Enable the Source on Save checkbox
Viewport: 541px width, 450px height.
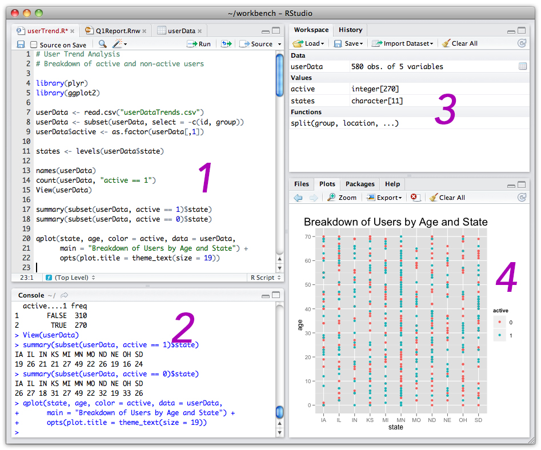tap(34, 45)
